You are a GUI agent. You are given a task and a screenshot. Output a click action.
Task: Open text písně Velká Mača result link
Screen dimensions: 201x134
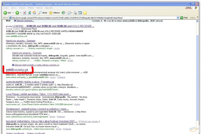pos(41,121)
